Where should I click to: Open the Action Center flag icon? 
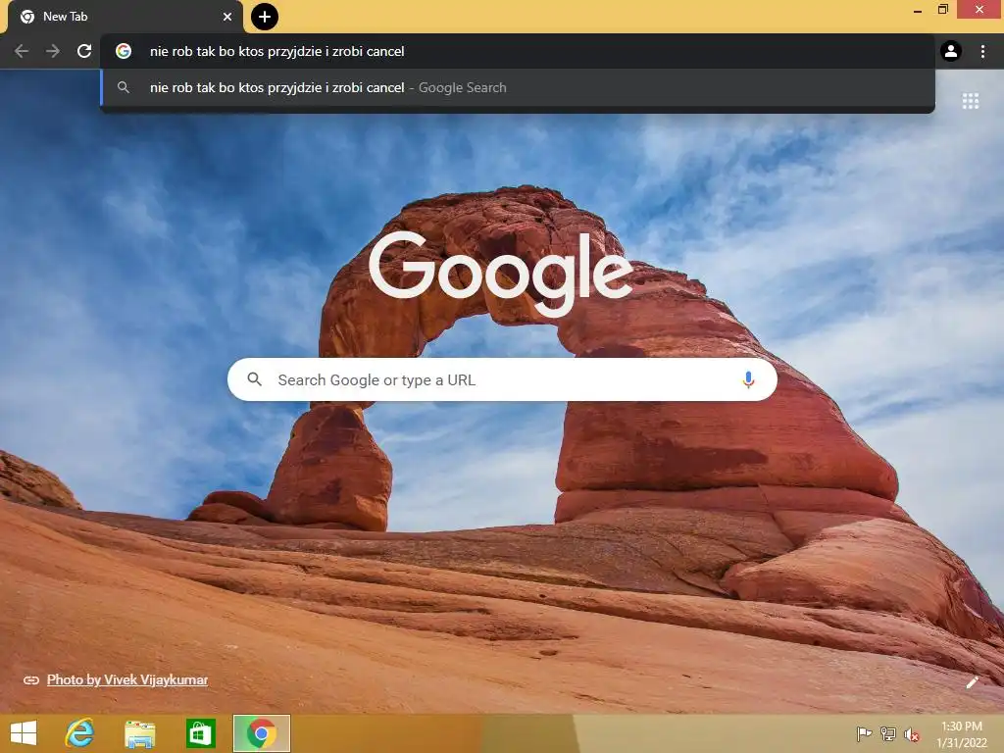(x=864, y=733)
